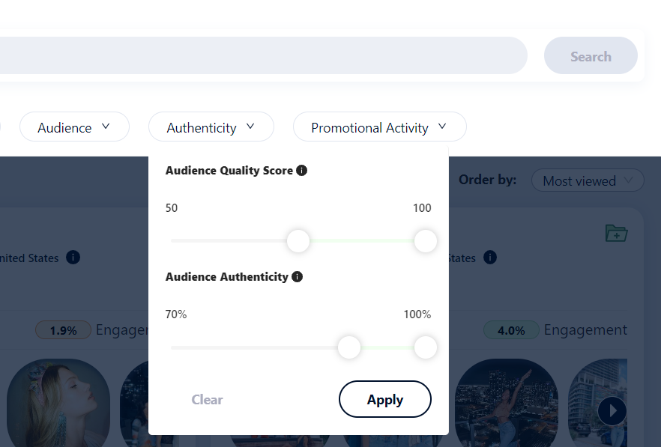The width and height of the screenshot is (661, 447).
Task: Collapse the Authenticity filter dropdown
Action: (x=211, y=127)
